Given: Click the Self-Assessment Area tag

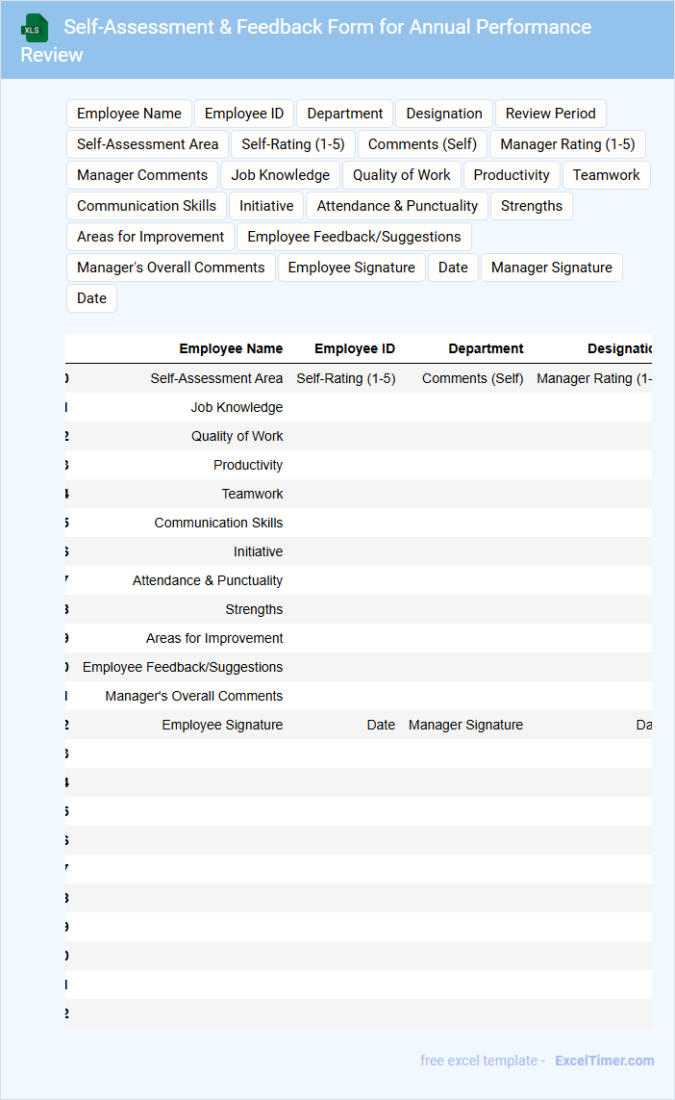Looking at the screenshot, I should tap(147, 144).
